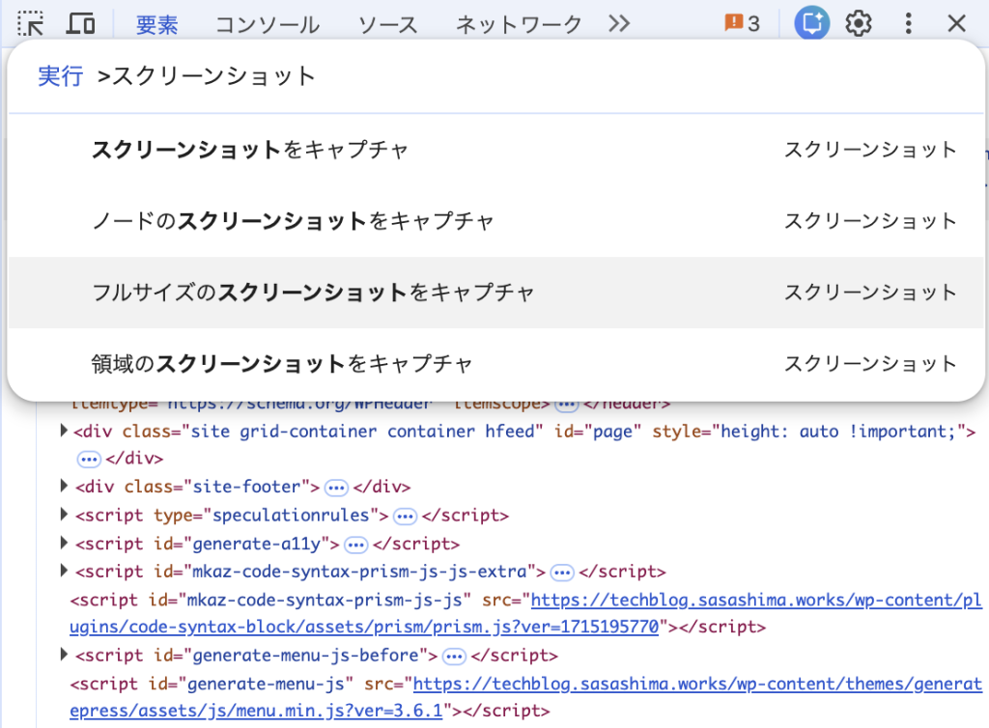Open the menu.min.js source link
This screenshot has width=989, height=728.
525,697
